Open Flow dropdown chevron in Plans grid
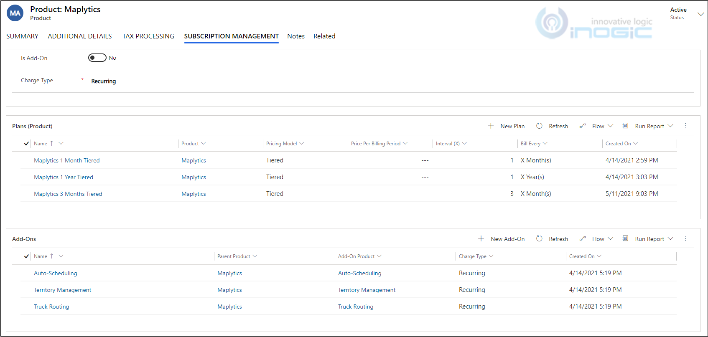Screen dimensions: 708x337 tap(610, 126)
